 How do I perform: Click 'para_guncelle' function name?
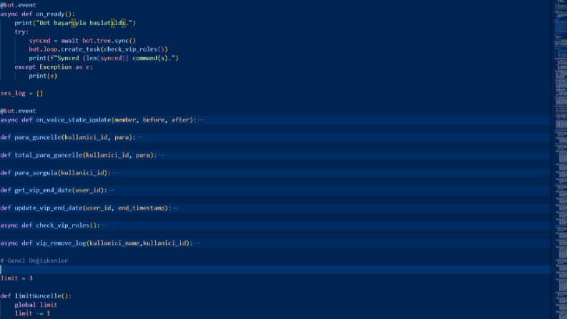[38, 137]
